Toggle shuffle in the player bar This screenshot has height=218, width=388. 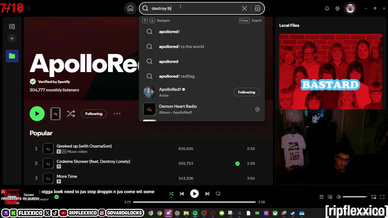point(171,194)
